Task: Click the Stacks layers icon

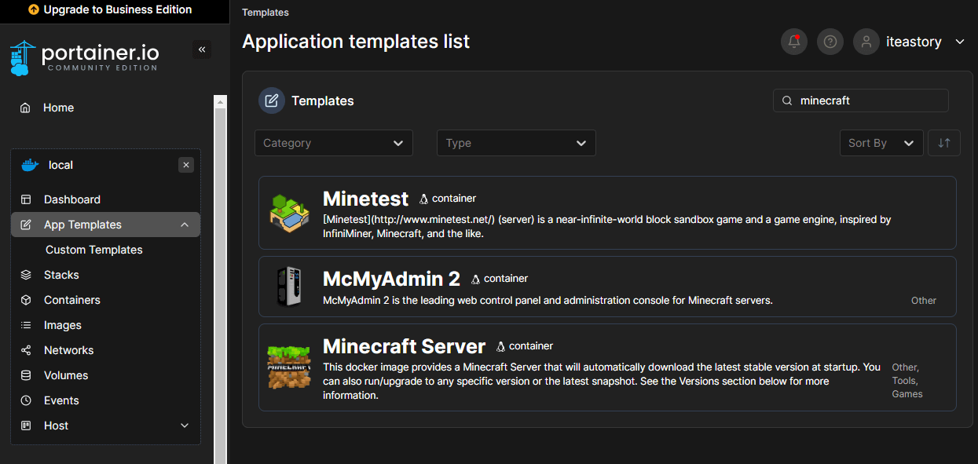Action: 26,275
